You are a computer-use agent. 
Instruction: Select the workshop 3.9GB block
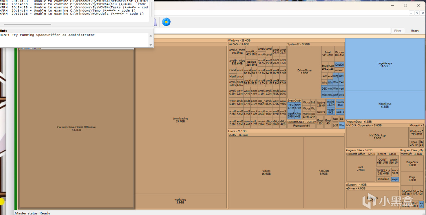pos(180,201)
